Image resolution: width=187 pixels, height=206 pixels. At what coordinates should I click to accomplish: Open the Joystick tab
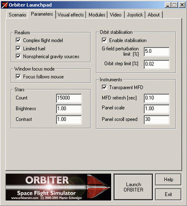click(x=135, y=15)
